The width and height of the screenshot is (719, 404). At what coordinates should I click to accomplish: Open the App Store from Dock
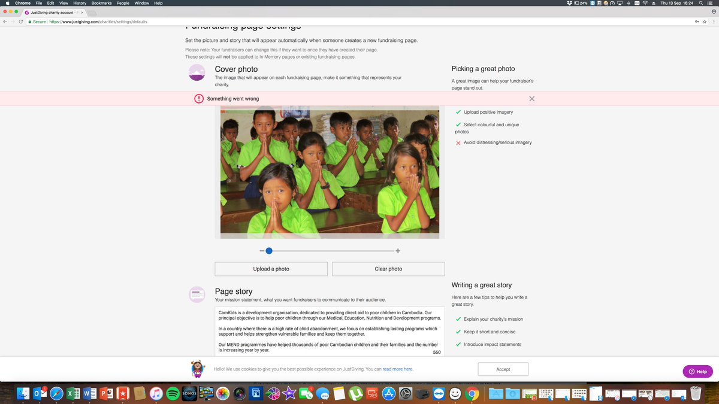(388, 393)
